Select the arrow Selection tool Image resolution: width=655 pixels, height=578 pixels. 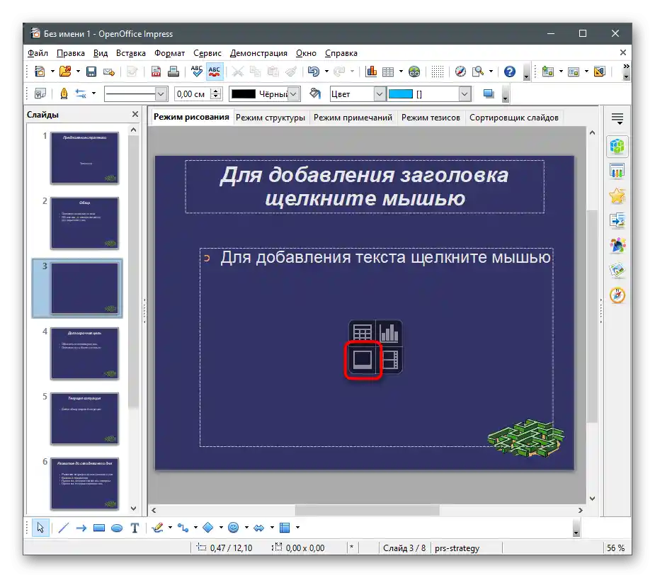(x=40, y=528)
